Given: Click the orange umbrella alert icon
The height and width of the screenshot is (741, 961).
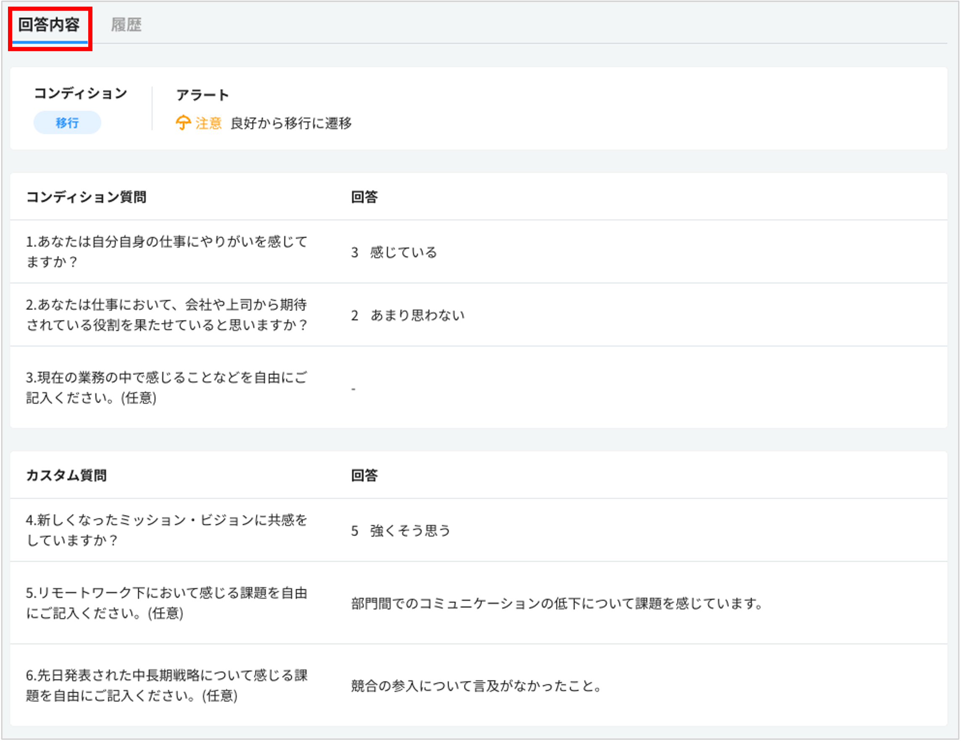Looking at the screenshot, I should click(x=183, y=123).
